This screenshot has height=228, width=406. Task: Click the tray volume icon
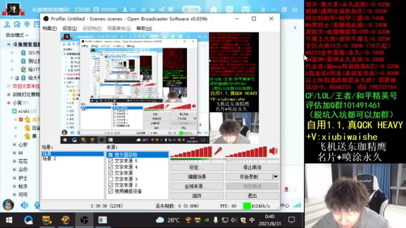point(233,220)
